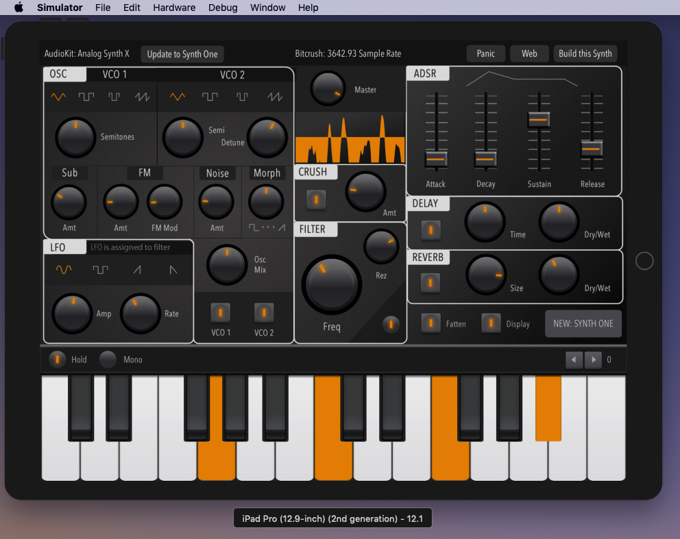Click the Attack slider handle
This screenshot has height=539, width=680.
(x=436, y=159)
